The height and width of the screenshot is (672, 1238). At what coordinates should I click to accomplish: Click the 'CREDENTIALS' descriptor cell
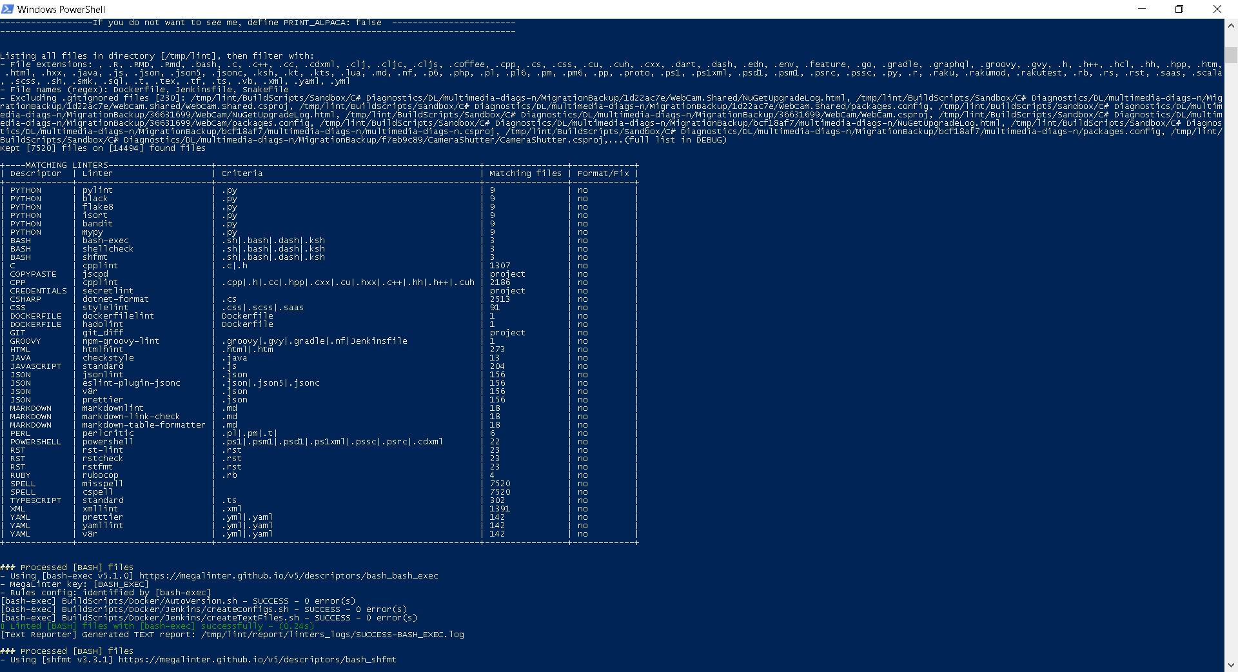click(38, 291)
